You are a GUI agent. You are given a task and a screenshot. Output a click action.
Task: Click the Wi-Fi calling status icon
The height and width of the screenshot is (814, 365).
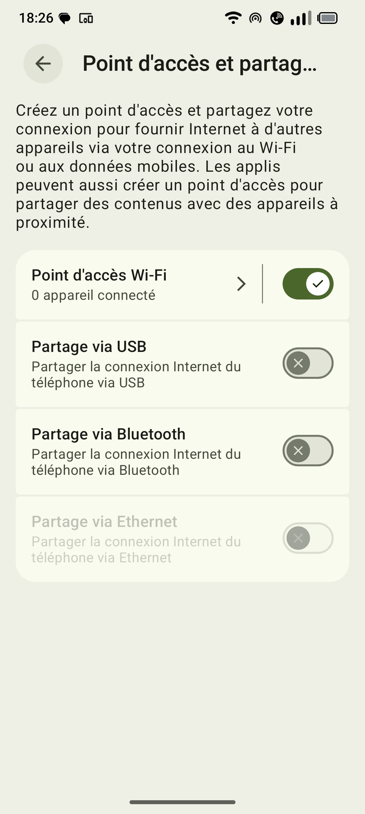tap(277, 18)
